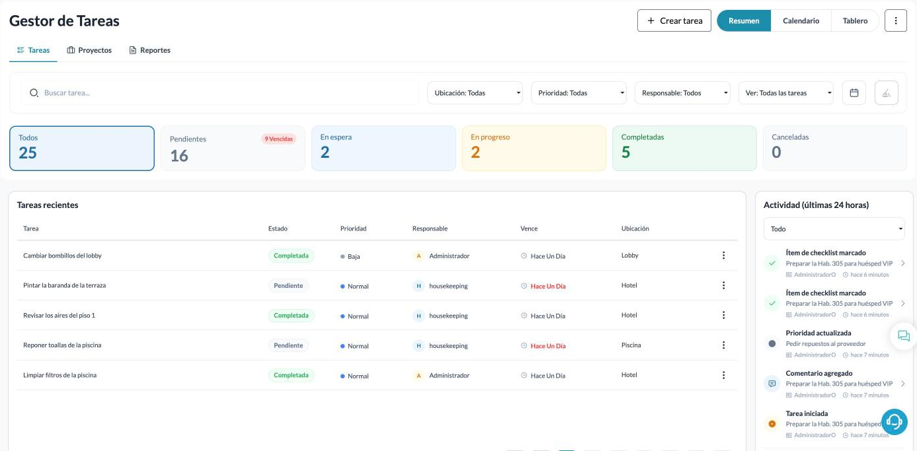The image size is (917, 451).
Task: Click the Estado column header
Action: coord(278,228)
